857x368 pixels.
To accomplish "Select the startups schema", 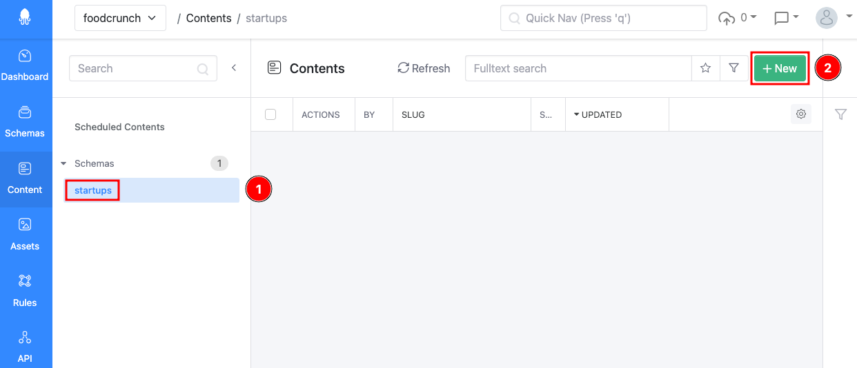I will (93, 190).
